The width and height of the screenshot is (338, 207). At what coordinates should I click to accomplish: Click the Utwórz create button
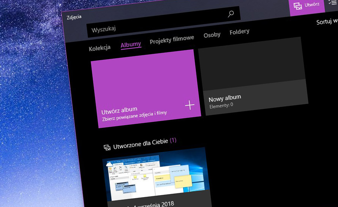pyautogui.click(x=307, y=7)
